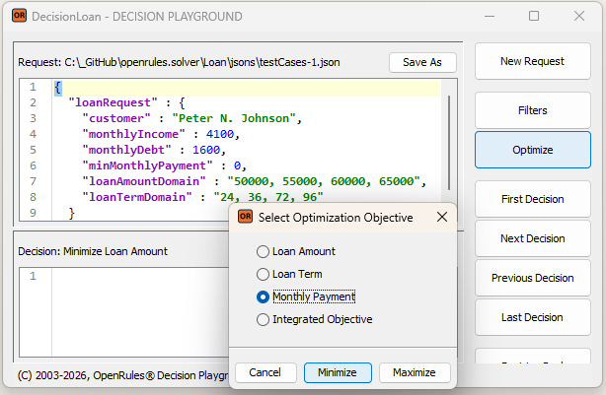Go to the First Decision
Viewport: 606px width, 395px height.
532,199
